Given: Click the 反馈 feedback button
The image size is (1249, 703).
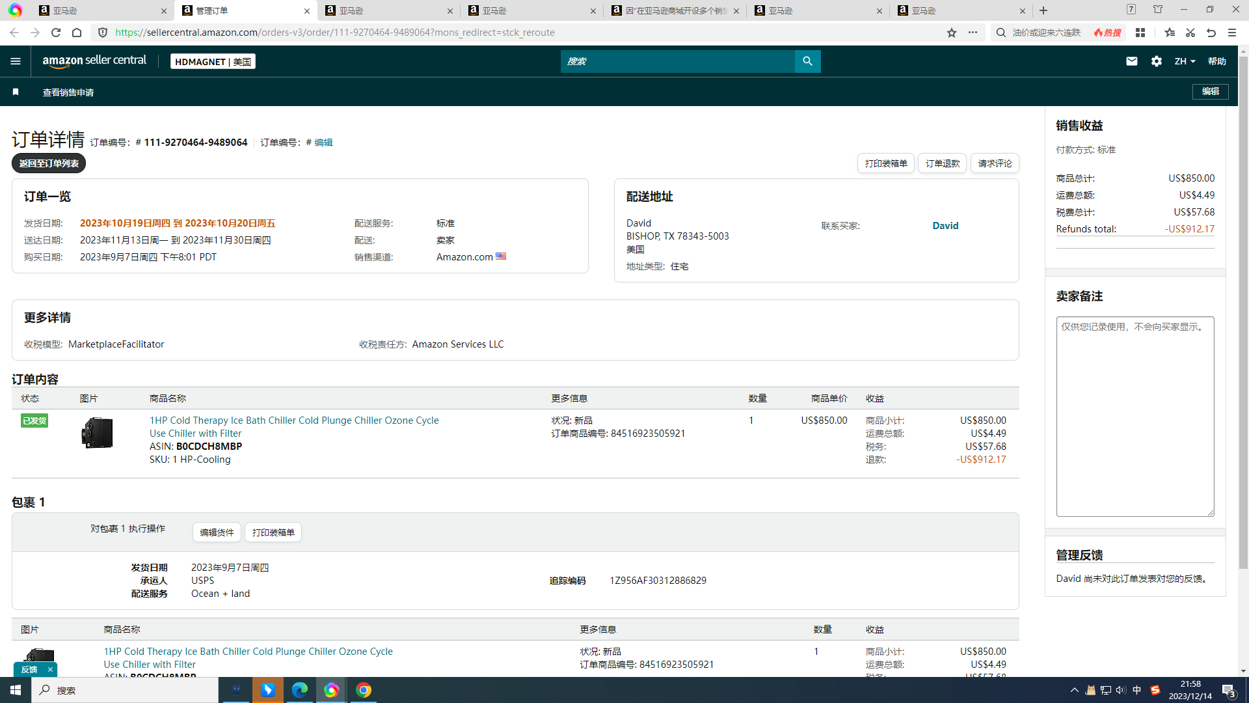Looking at the screenshot, I should coord(29,669).
